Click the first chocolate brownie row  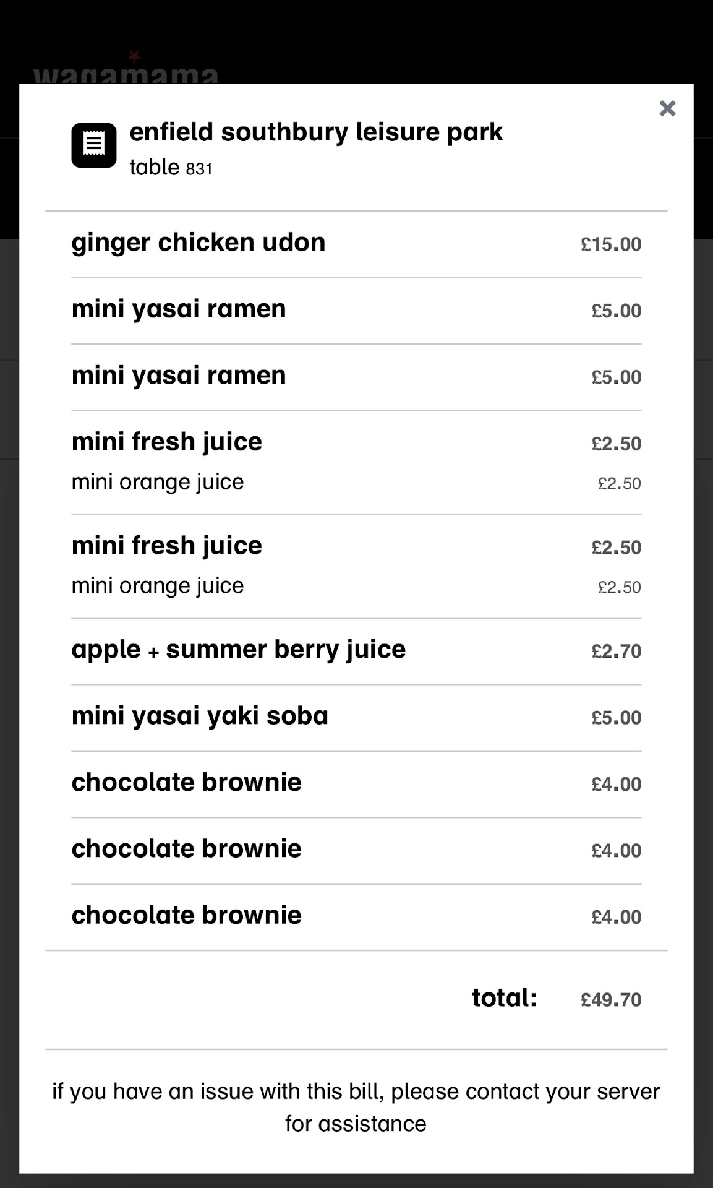tap(187, 783)
